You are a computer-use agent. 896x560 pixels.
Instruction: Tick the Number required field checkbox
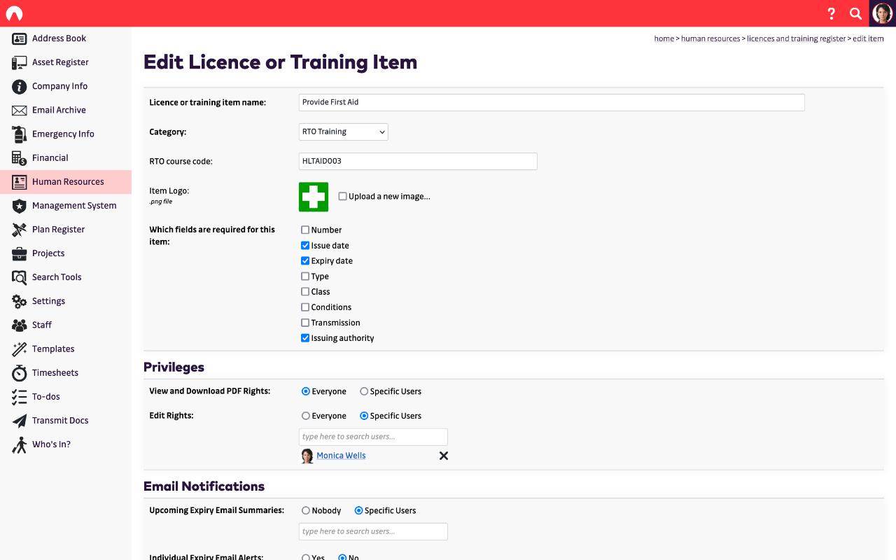coord(305,230)
